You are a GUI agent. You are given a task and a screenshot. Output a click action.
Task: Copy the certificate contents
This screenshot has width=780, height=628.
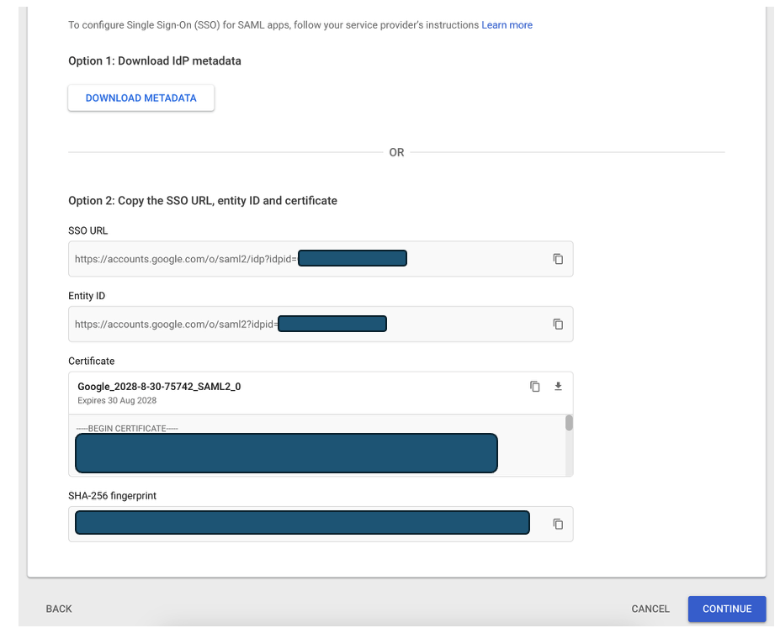(x=534, y=387)
